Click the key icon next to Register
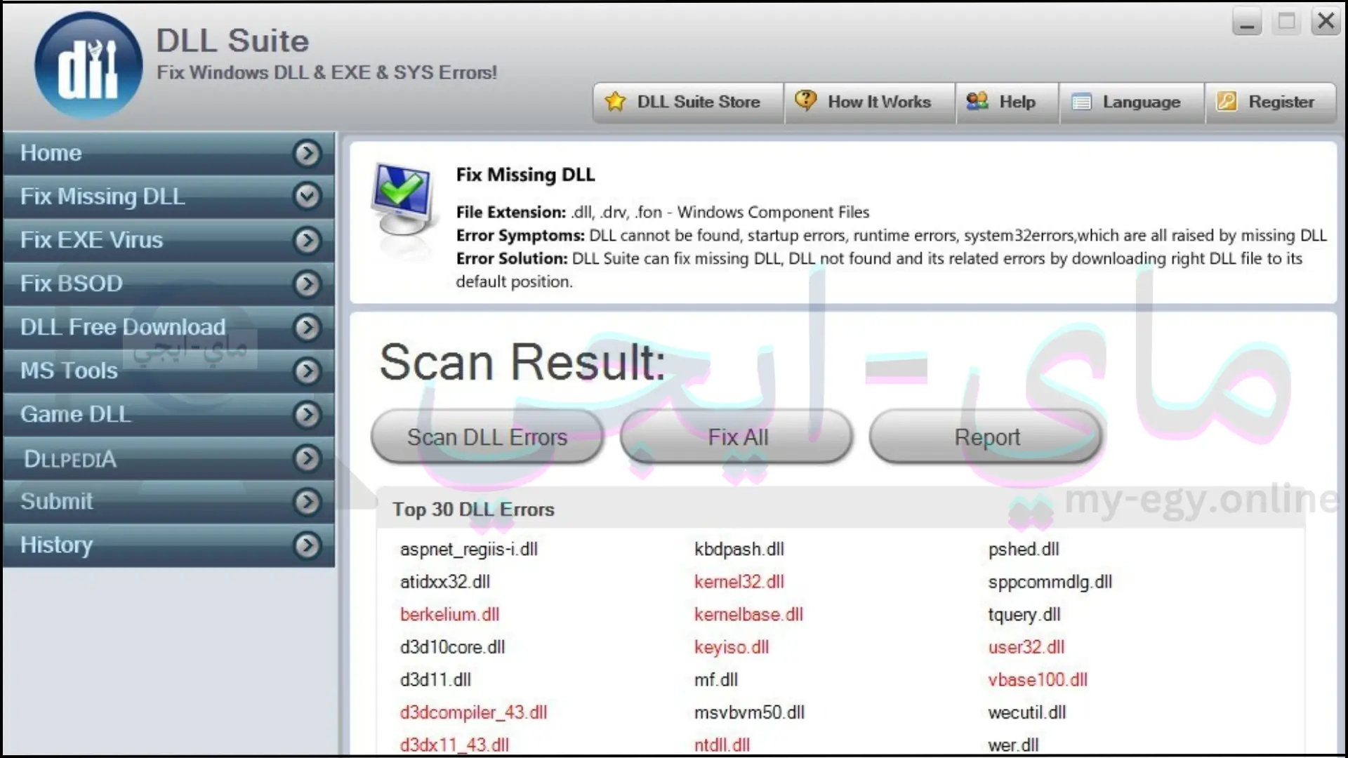Image resolution: width=1348 pixels, height=758 pixels. pos(1227,102)
